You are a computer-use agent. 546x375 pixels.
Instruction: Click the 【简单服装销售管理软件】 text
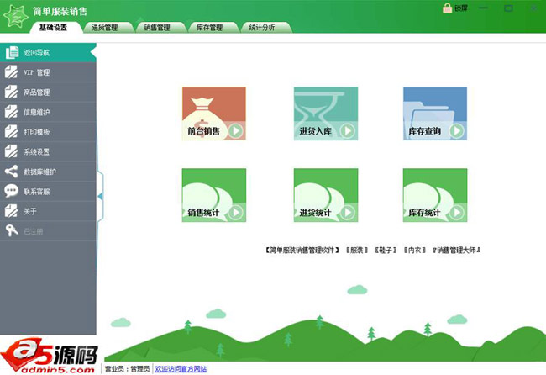pyautogui.click(x=302, y=250)
